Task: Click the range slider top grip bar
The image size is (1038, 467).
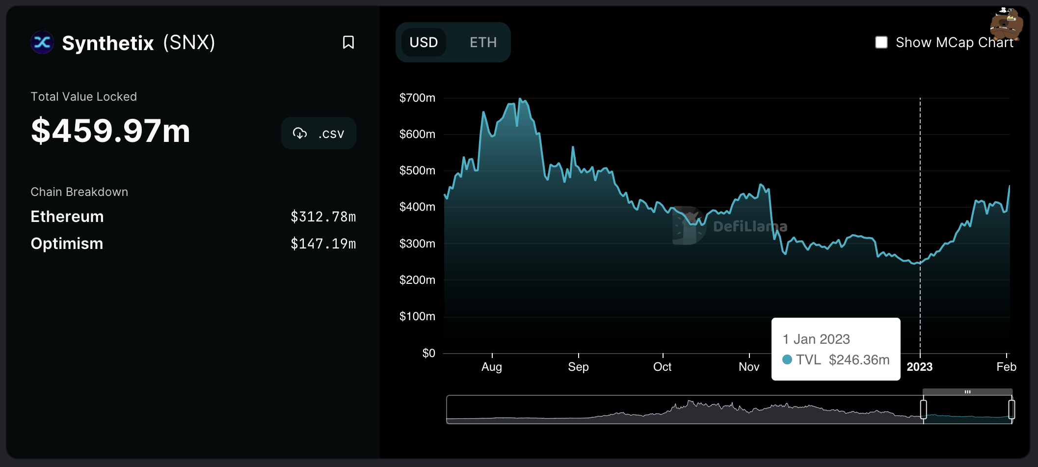Action: pos(967,392)
